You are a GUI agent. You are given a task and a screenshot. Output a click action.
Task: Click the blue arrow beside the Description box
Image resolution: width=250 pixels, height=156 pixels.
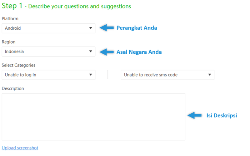click(x=194, y=115)
